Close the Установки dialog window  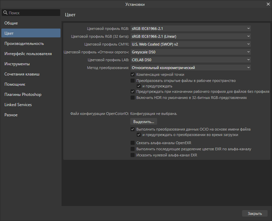(268, 4)
